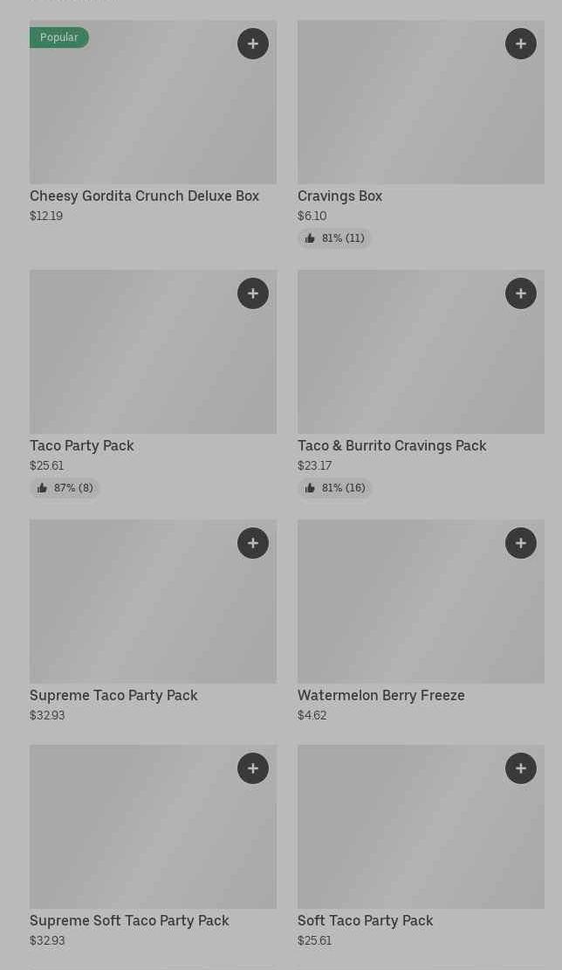
Task: Add Watermelon Berry Freeze to order
Action: pos(521,543)
